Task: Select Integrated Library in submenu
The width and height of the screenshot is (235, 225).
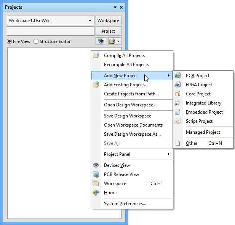Action: click(203, 103)
